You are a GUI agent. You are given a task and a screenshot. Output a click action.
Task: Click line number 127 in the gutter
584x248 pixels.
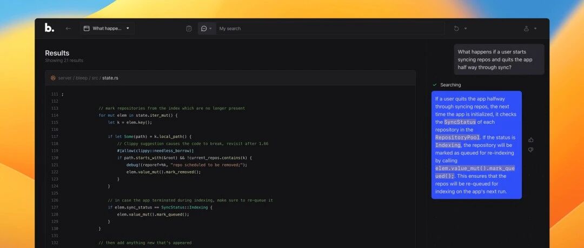55,207
